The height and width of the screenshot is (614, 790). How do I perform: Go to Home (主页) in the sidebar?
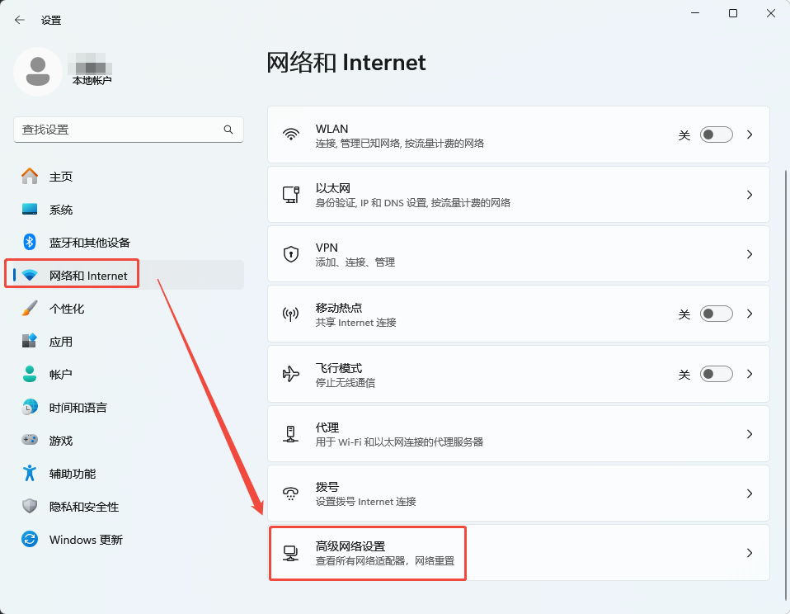click(x=129, y=177)
